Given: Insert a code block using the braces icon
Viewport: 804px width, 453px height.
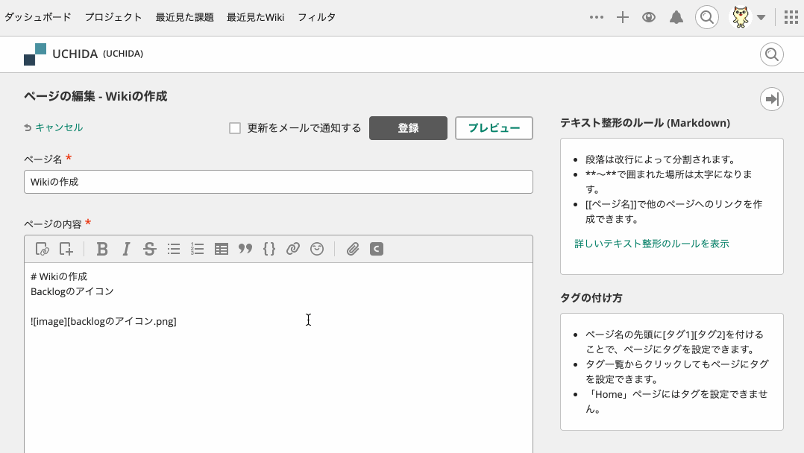Looking at the screenshot, I should coord(269,249).
